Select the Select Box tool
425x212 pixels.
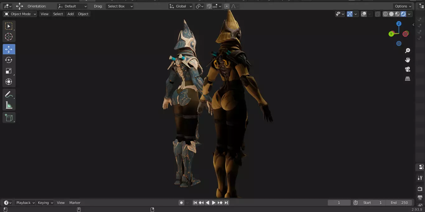click(x=9, y=26)
